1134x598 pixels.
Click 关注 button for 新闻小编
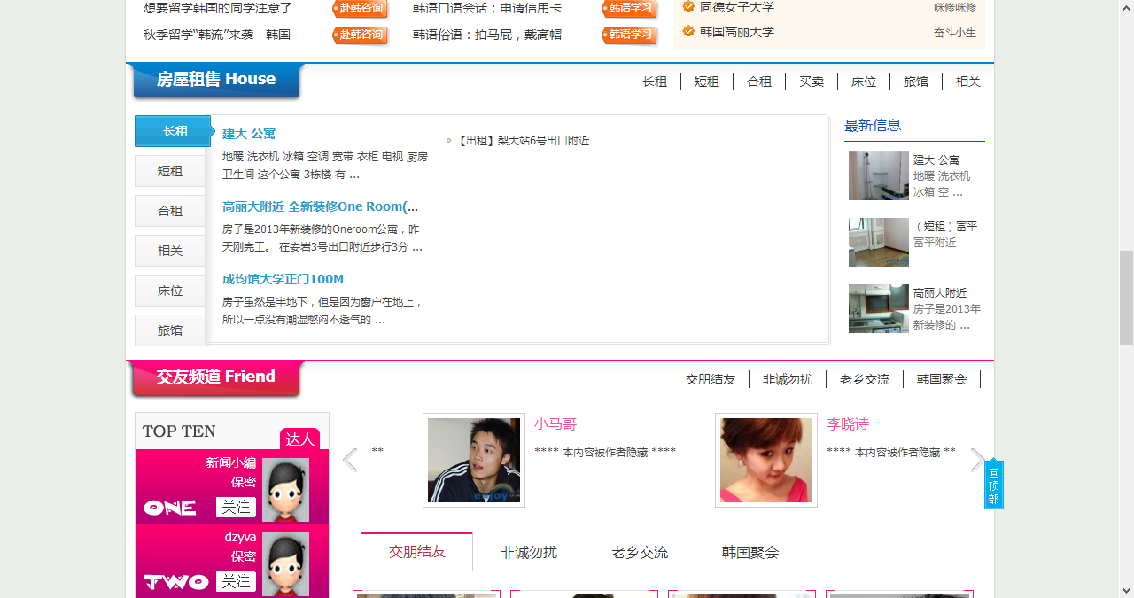point(236,507)
